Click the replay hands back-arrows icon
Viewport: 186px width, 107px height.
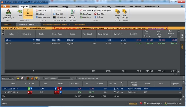[x=18, y=78]
